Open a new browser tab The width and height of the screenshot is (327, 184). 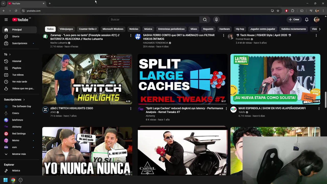click(x=50, y=3)
